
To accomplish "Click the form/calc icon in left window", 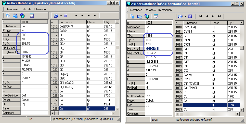I will point(32,16).
